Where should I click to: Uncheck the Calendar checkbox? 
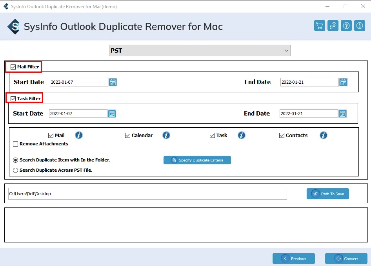tap(127, 136)
